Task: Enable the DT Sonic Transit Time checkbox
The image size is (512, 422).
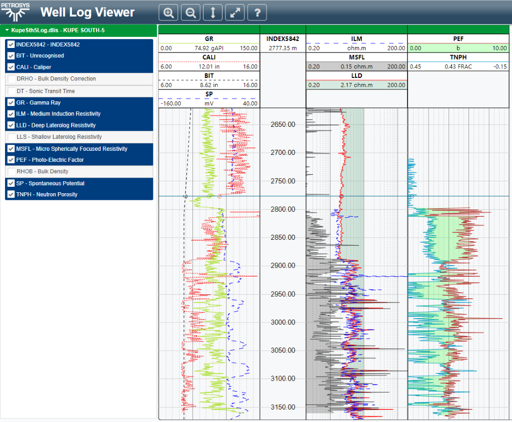Action: pos(12,91)
